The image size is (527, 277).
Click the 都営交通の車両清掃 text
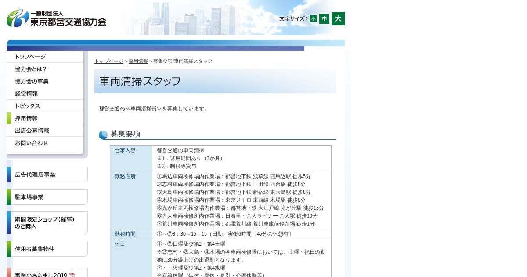click(x=180, y=150)
